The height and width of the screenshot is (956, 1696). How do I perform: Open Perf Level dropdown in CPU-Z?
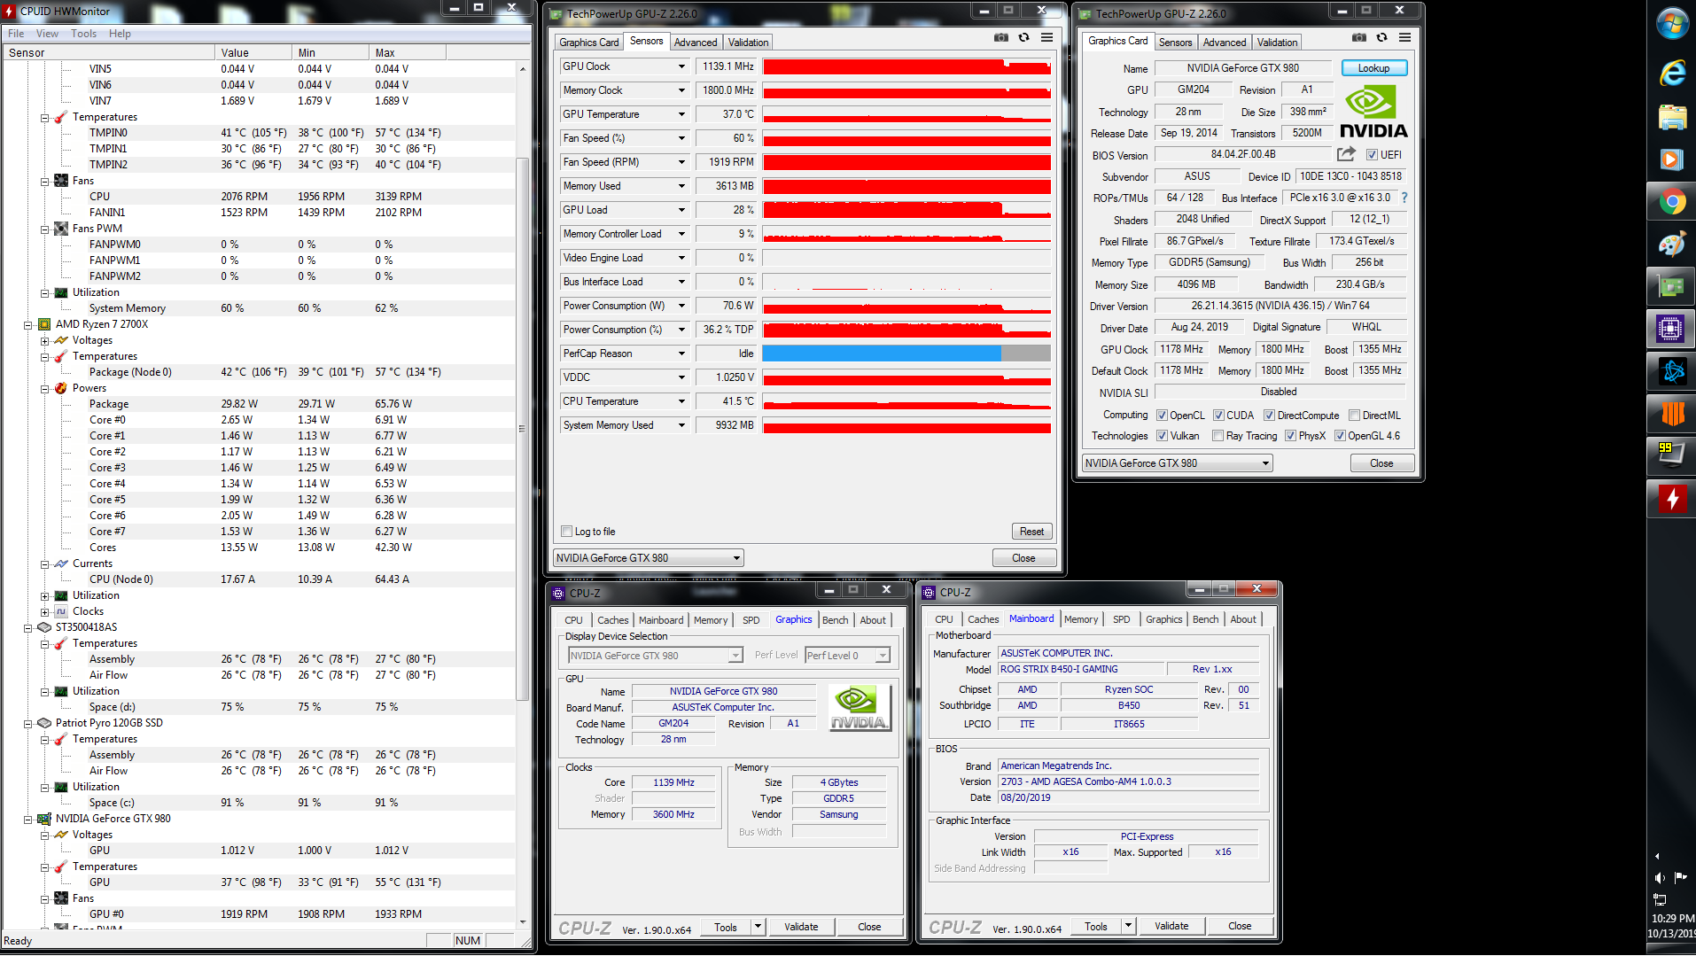[x=846, y=656]
